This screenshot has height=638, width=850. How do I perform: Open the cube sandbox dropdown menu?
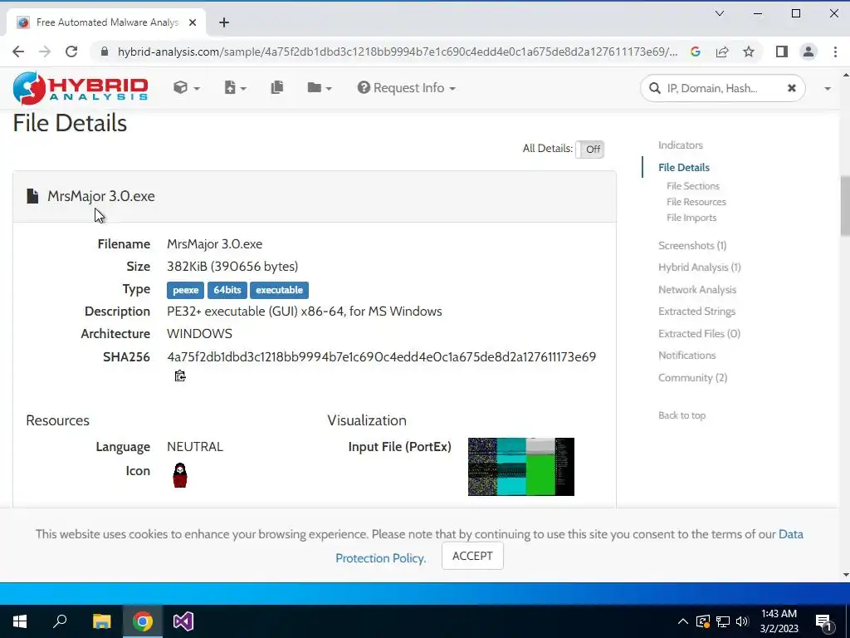[187, 88]
